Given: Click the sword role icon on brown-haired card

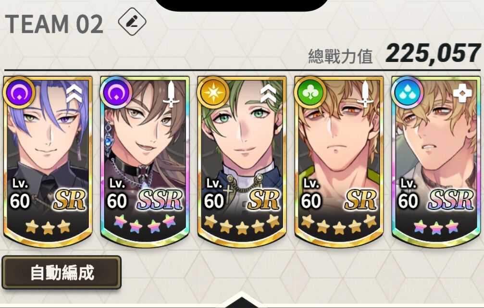Looking at the screenshot, I should pos(171,94).
